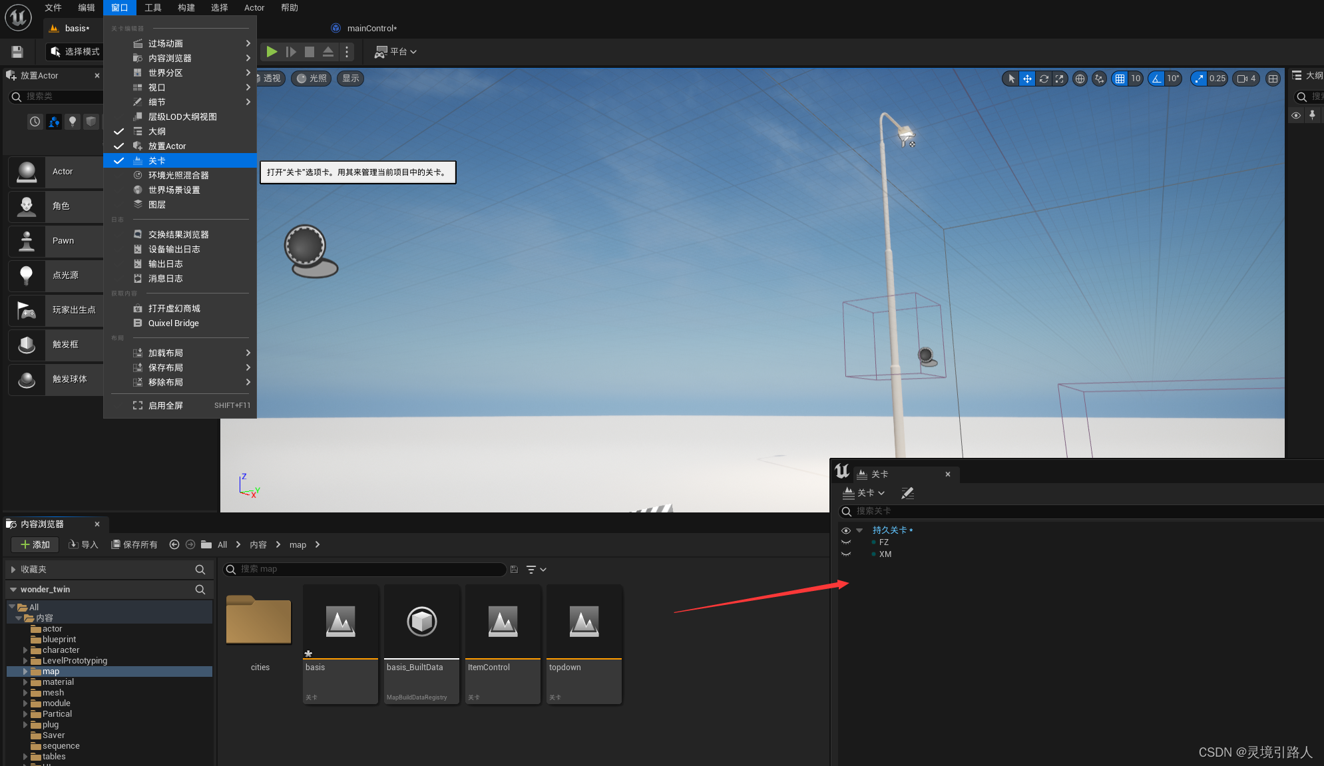The image size is (1324, 766).
Task: Select the rotate transform tool
Action: click(x=1043, y=79)
